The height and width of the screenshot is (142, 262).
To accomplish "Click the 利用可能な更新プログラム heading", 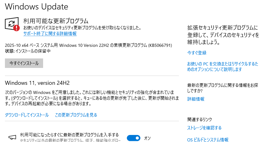I will (56, 21).
